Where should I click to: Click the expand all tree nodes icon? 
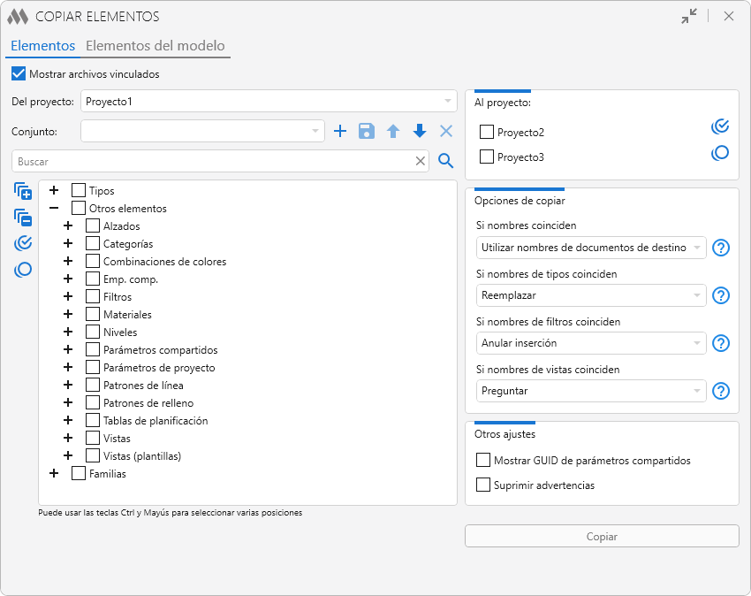[x=23, y=191]
